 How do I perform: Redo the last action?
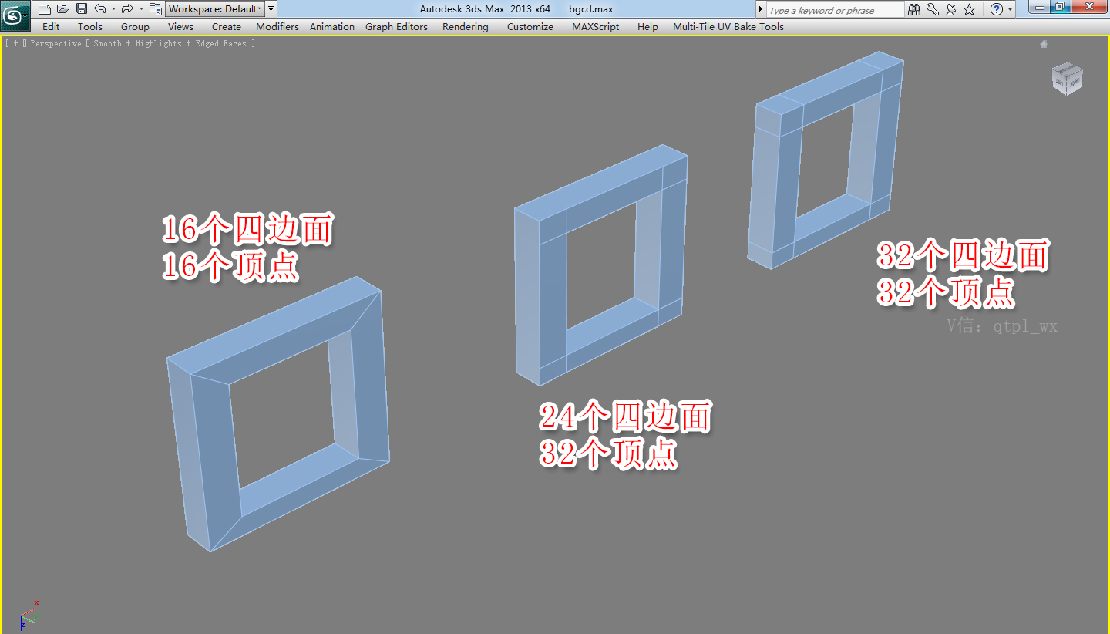tap(127, 8)
